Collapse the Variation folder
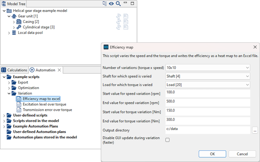This screenshot has width=260, height=162. point(9,93)
